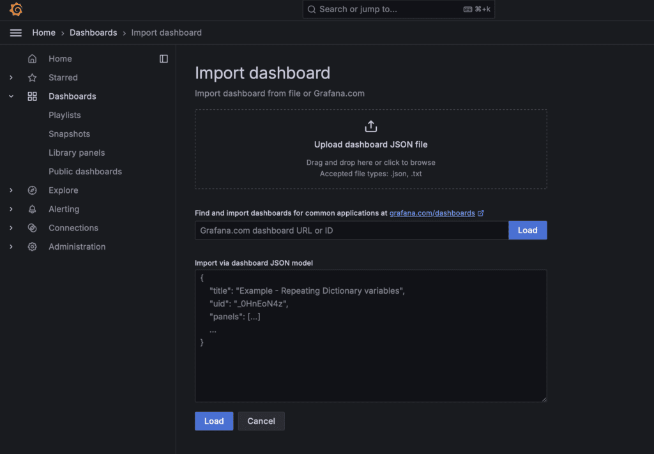Open the grafana.com/dashboards link
654x454 pixels.
(432, 213)
